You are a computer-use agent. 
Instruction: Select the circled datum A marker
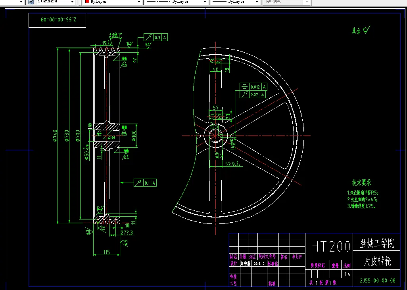(90, 126)
